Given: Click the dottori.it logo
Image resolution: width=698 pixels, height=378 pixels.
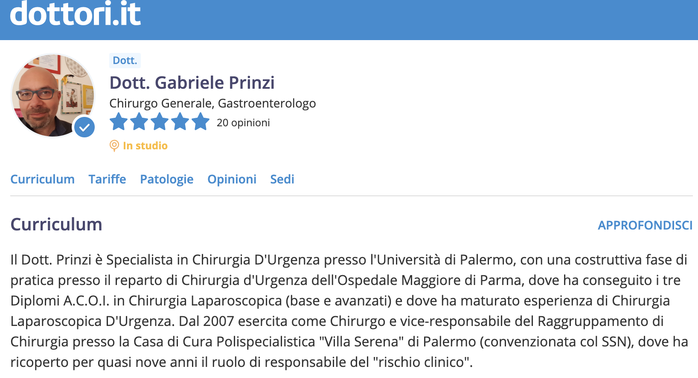Looking at the screenshot, I should coord(76,14).
